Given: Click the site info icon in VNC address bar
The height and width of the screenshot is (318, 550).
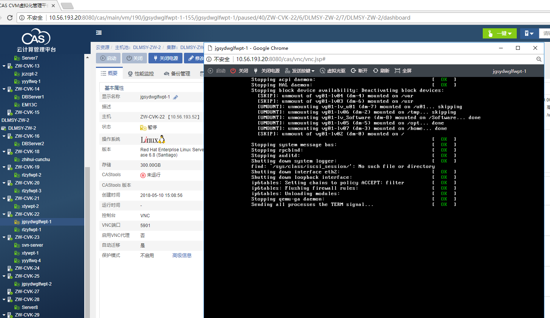Looking at the screenshot, I should click(x=209, y=59).
